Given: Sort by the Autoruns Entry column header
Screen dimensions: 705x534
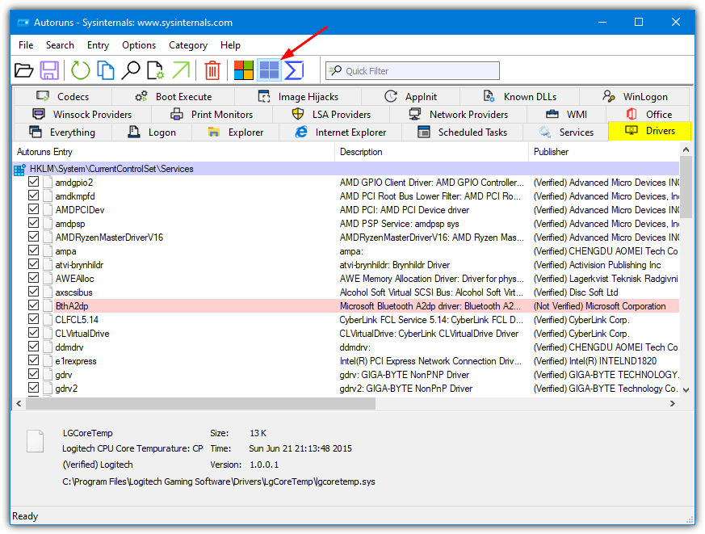Looking at the screenshot, I should pos(174,152).
